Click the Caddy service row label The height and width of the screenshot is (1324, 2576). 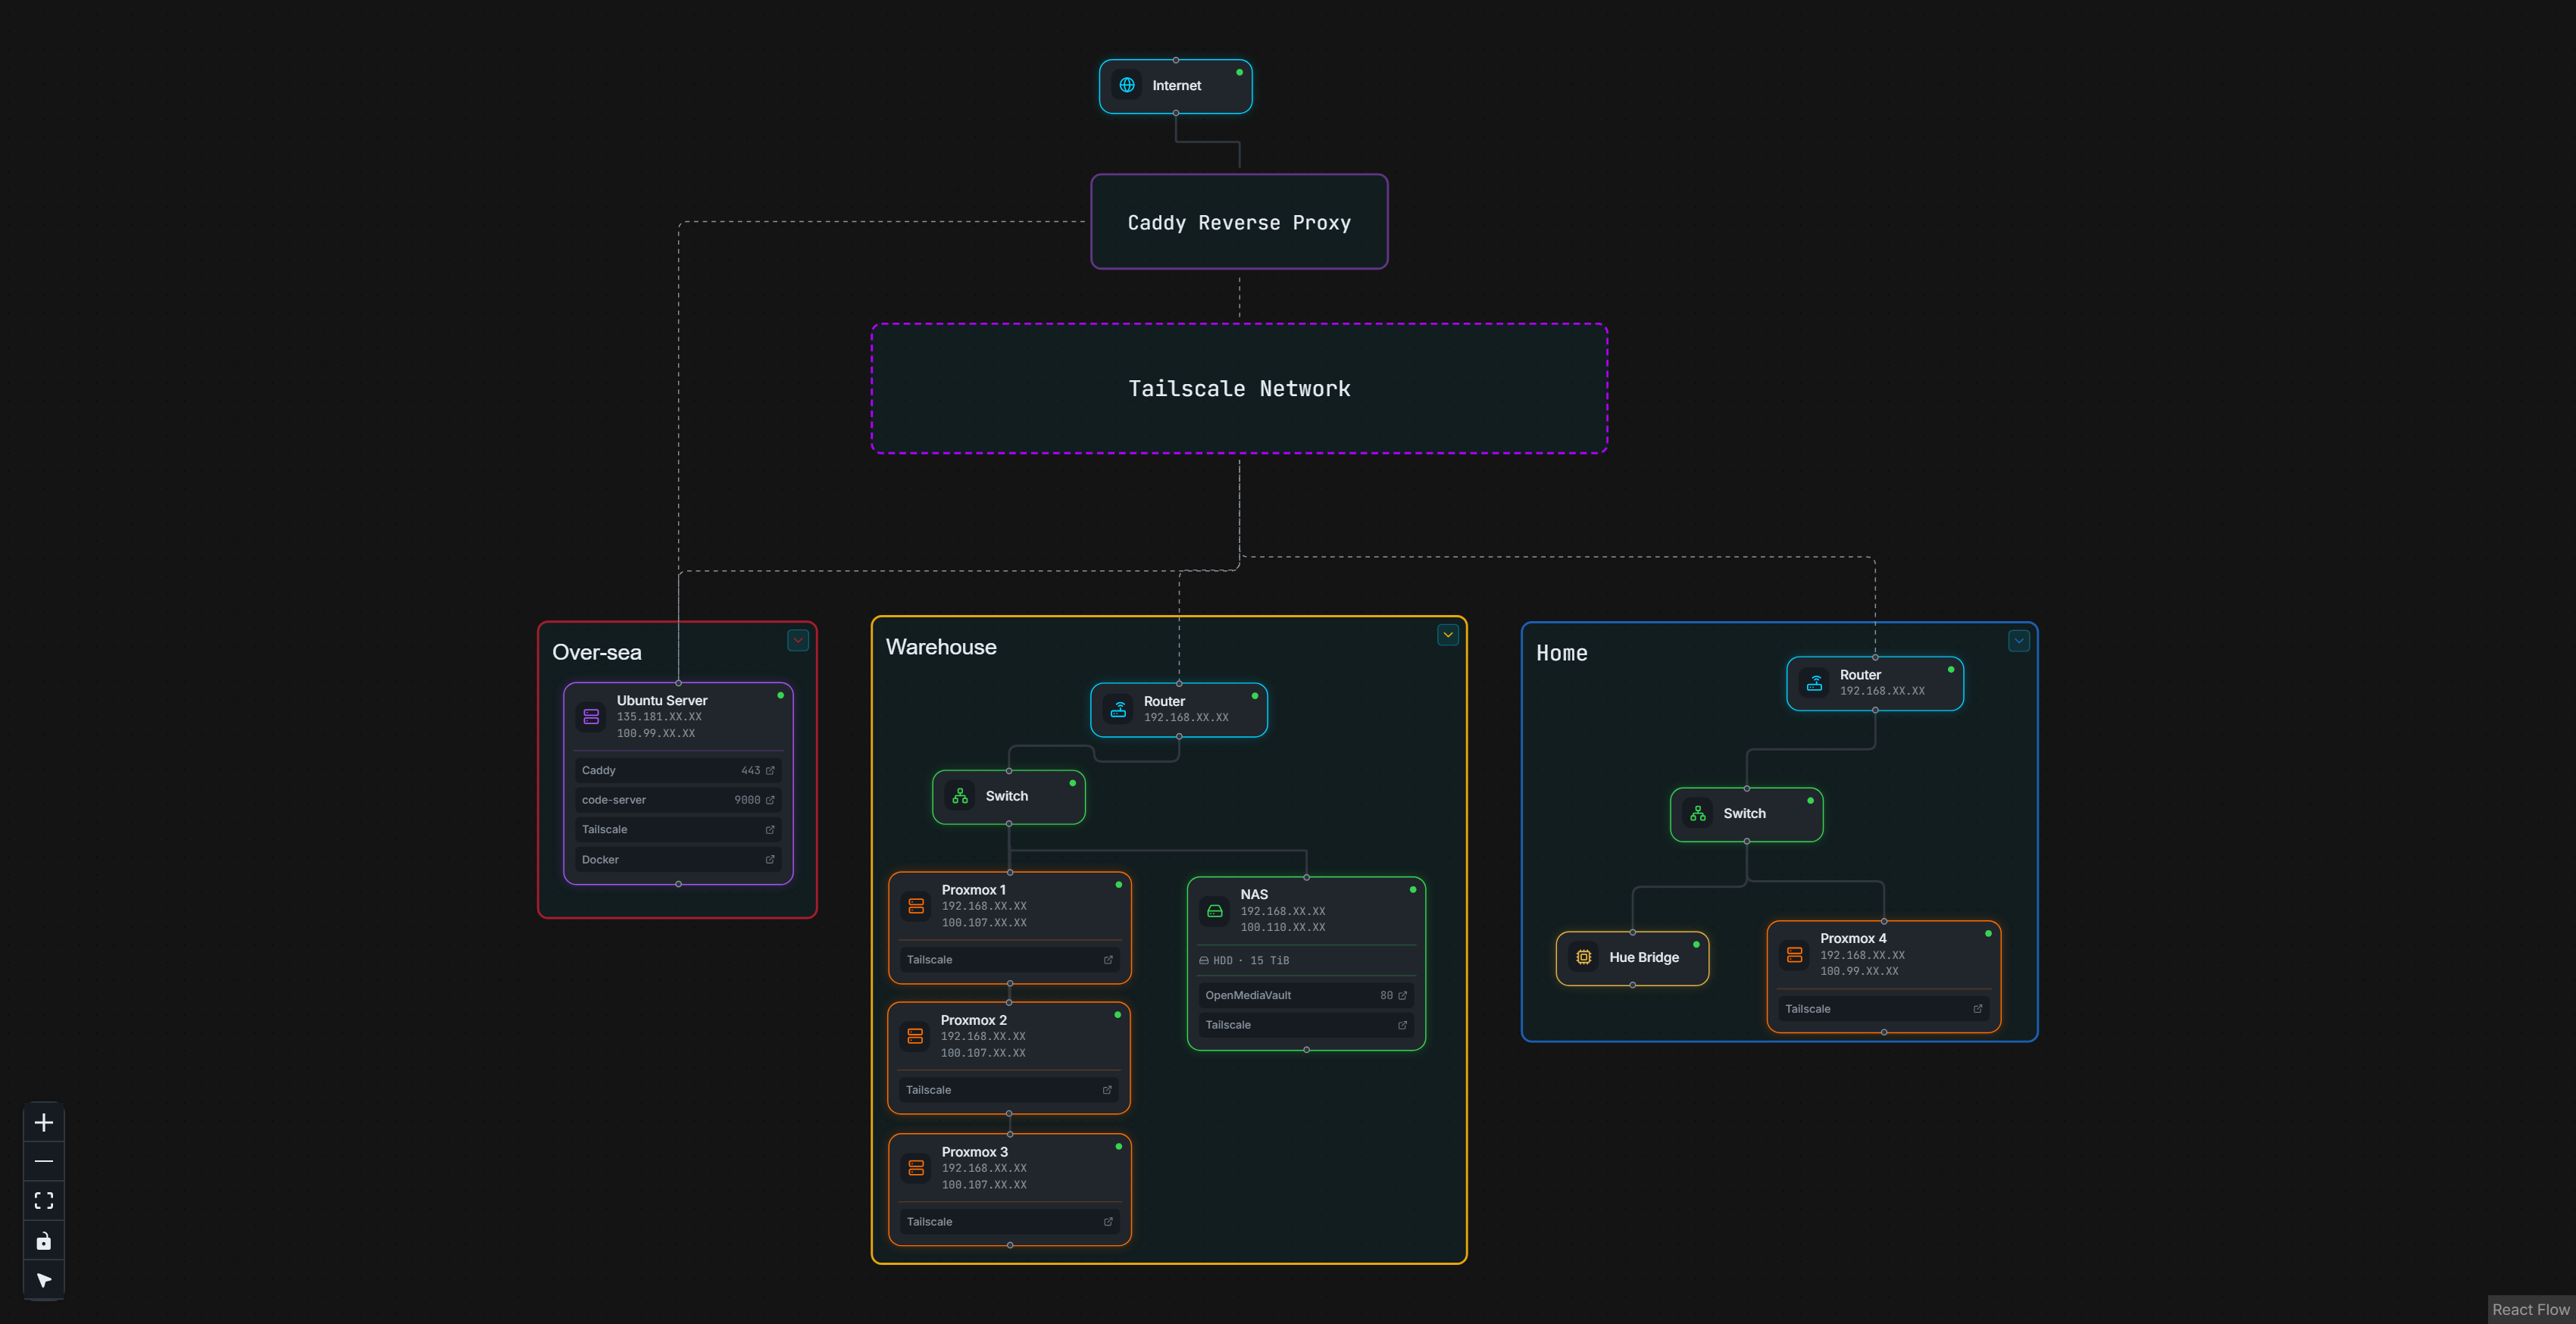tap(599, 770)
